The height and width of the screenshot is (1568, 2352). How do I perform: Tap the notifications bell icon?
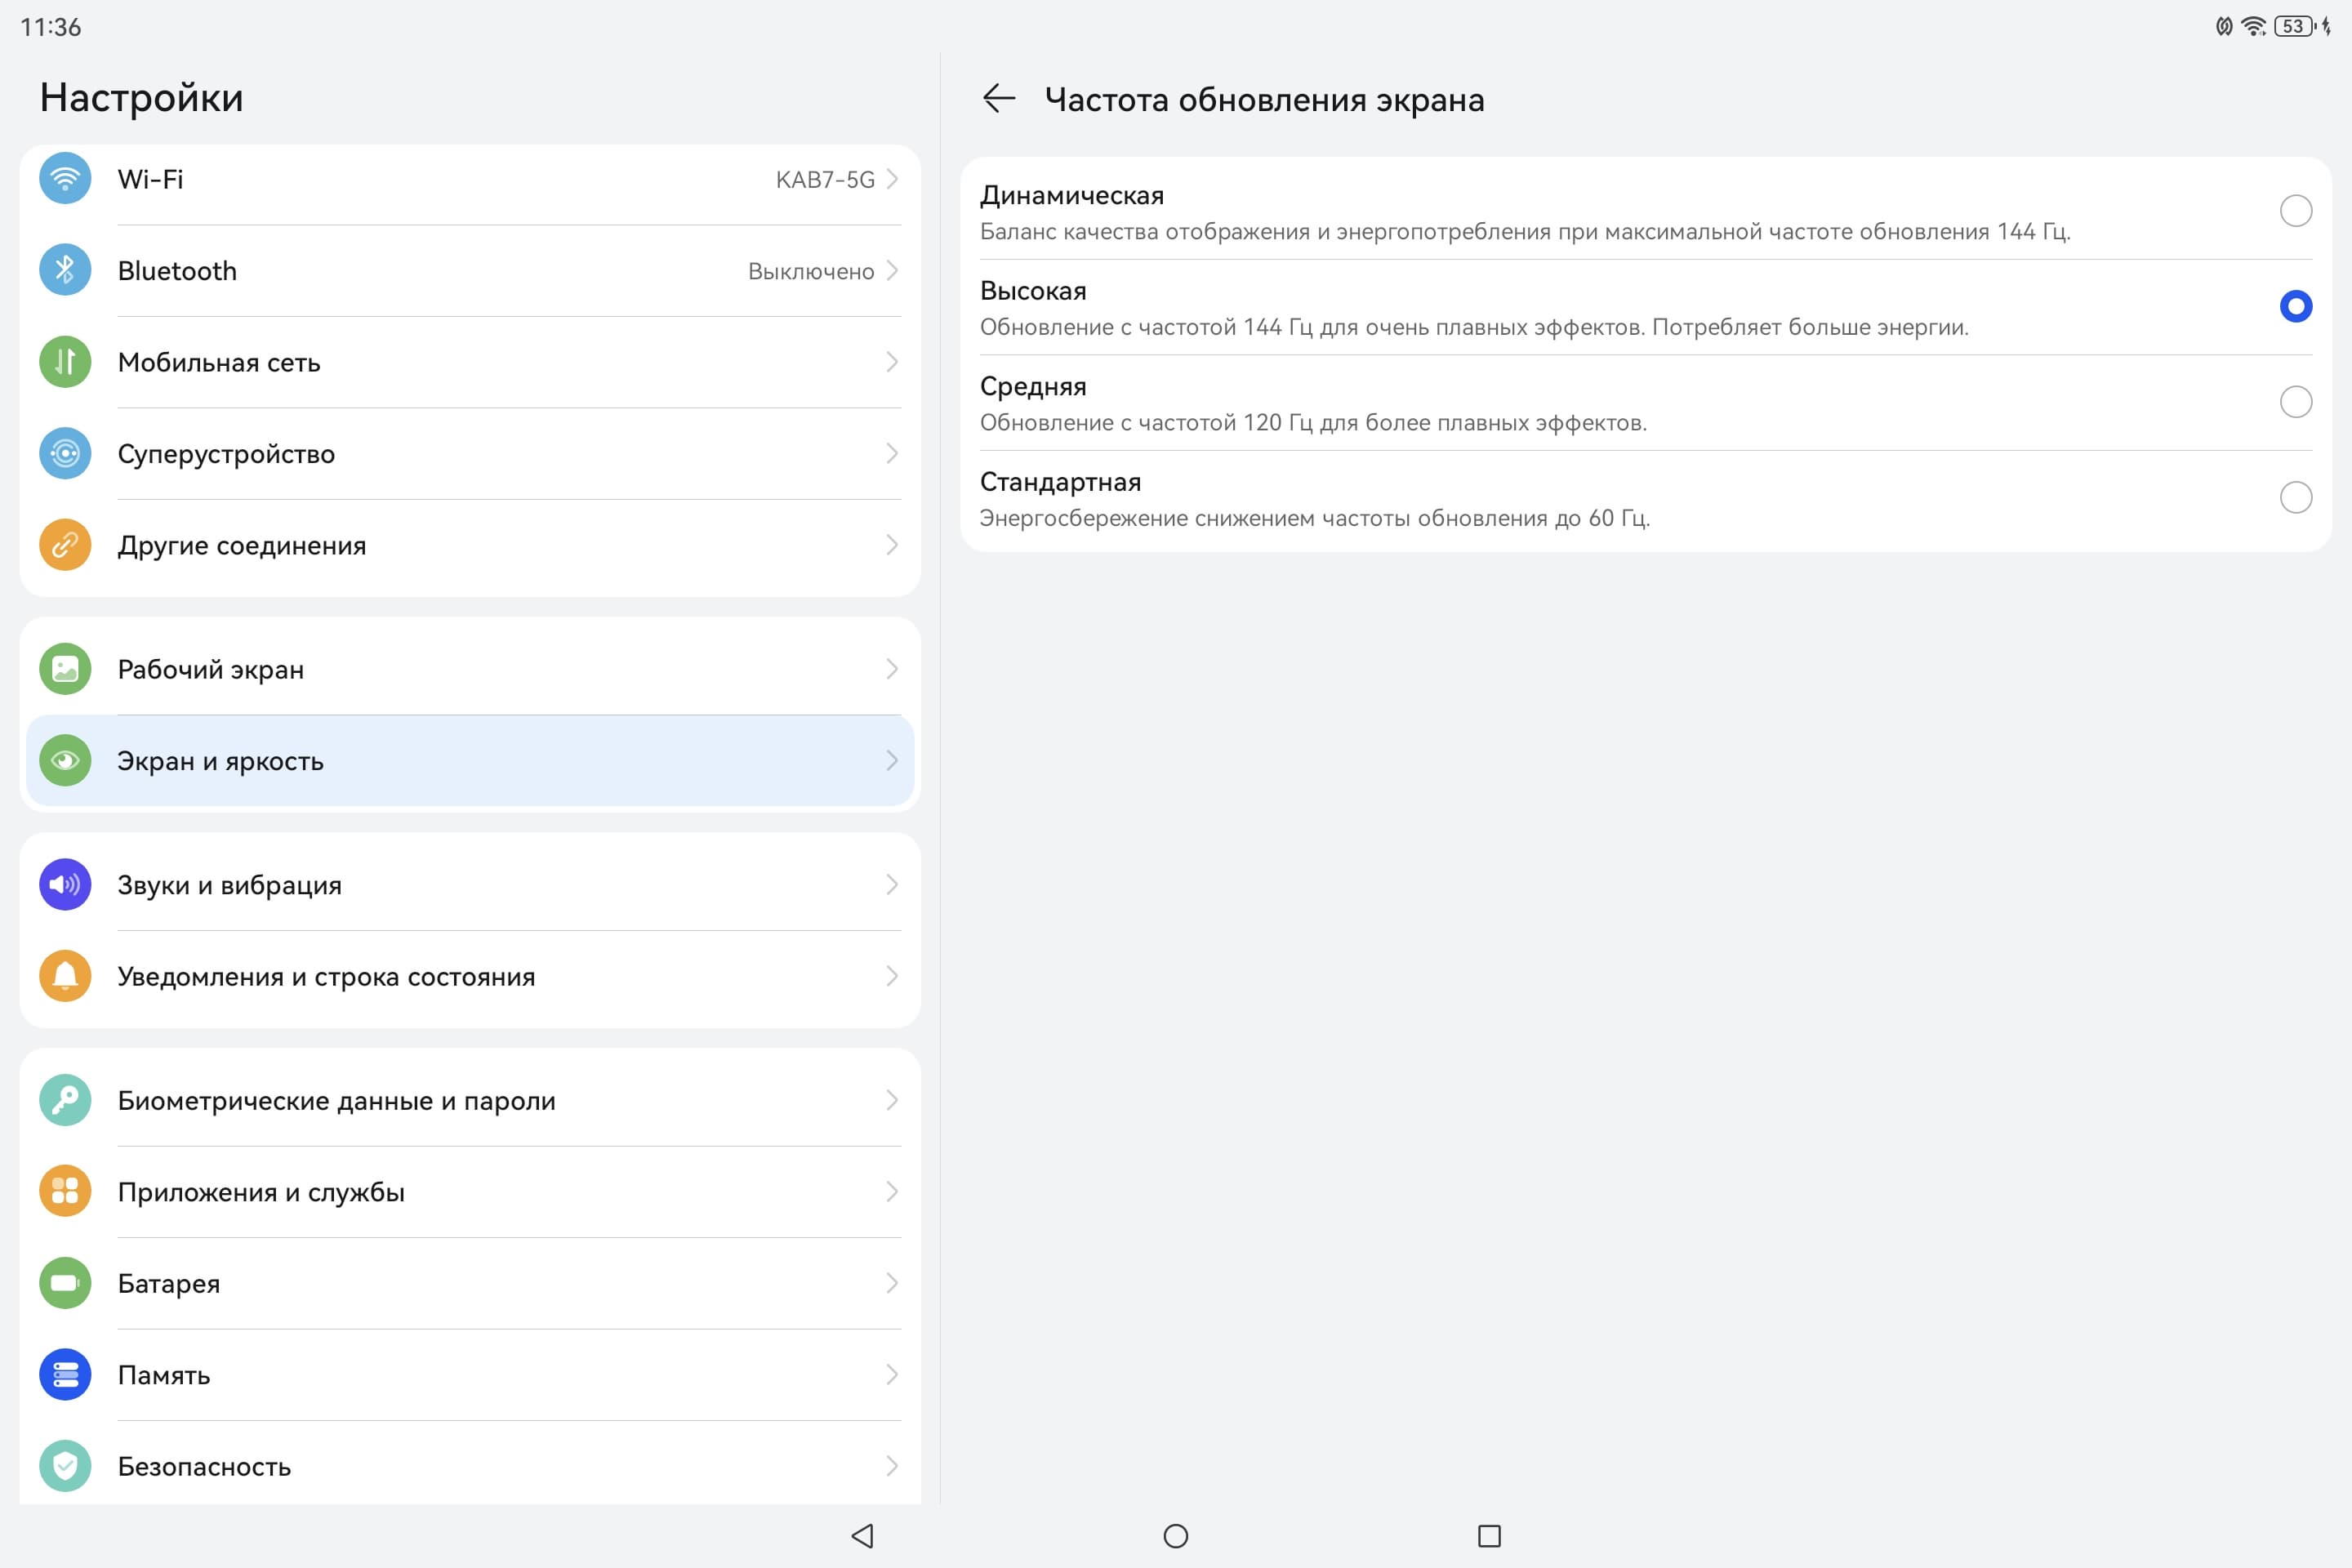point(65,976)
